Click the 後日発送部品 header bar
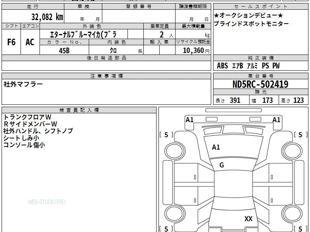310x232 pixels. 106,58
